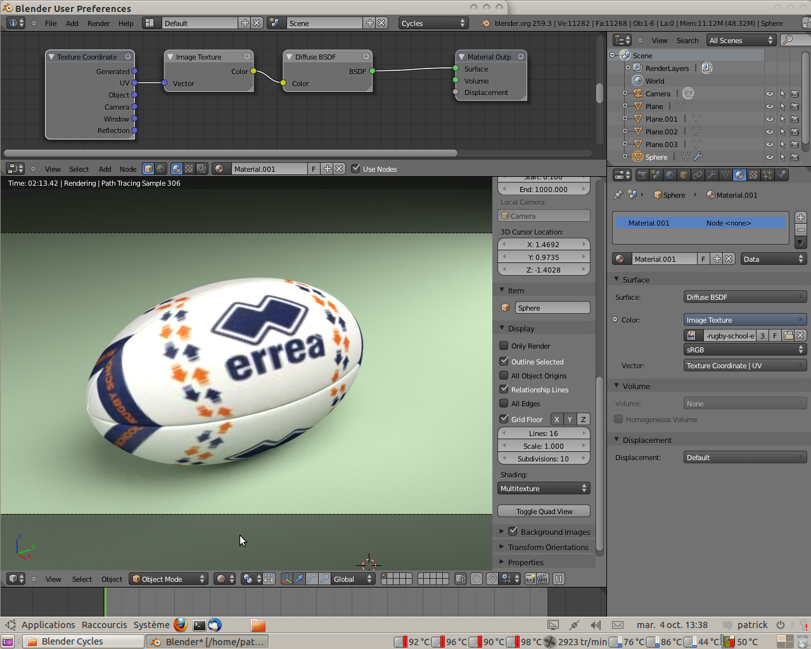The height and width of the screenshot is (649, 811).
Task: Open the Multitexture shading dropdown
Action: (544, 488)
